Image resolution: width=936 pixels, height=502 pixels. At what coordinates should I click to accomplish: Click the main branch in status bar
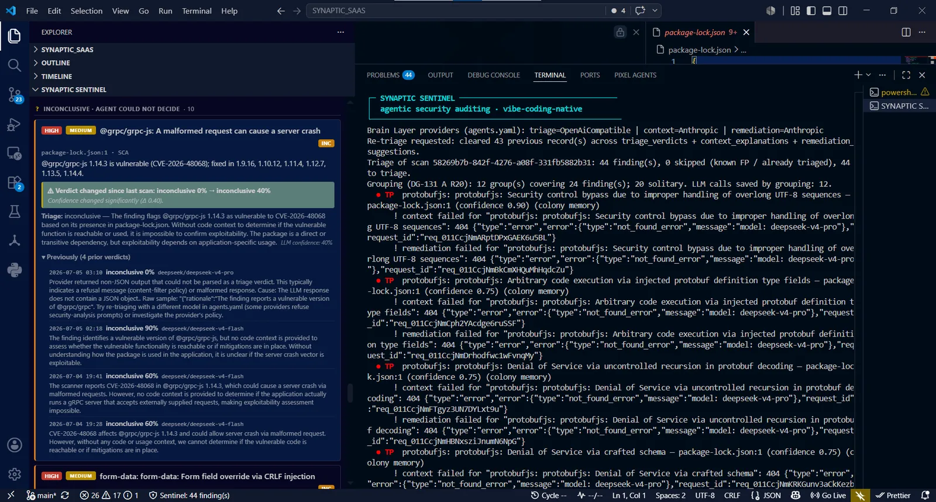click(x=41, y=495)
